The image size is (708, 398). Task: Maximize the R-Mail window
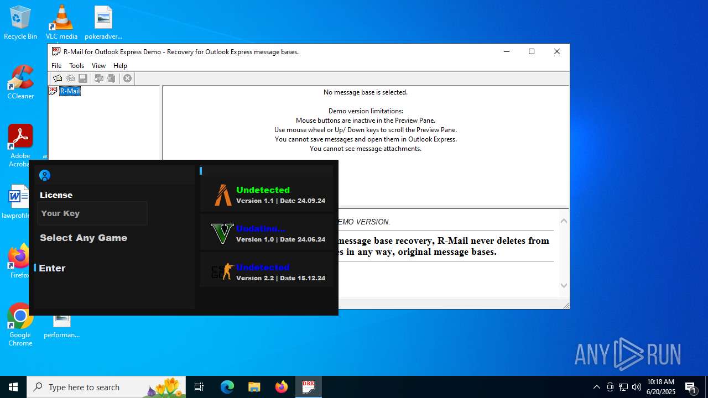[532, 51]
